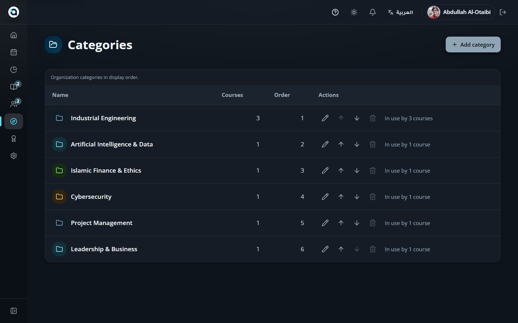
Task: Toggle light theme with sun icon
Action: pos(354,12)
